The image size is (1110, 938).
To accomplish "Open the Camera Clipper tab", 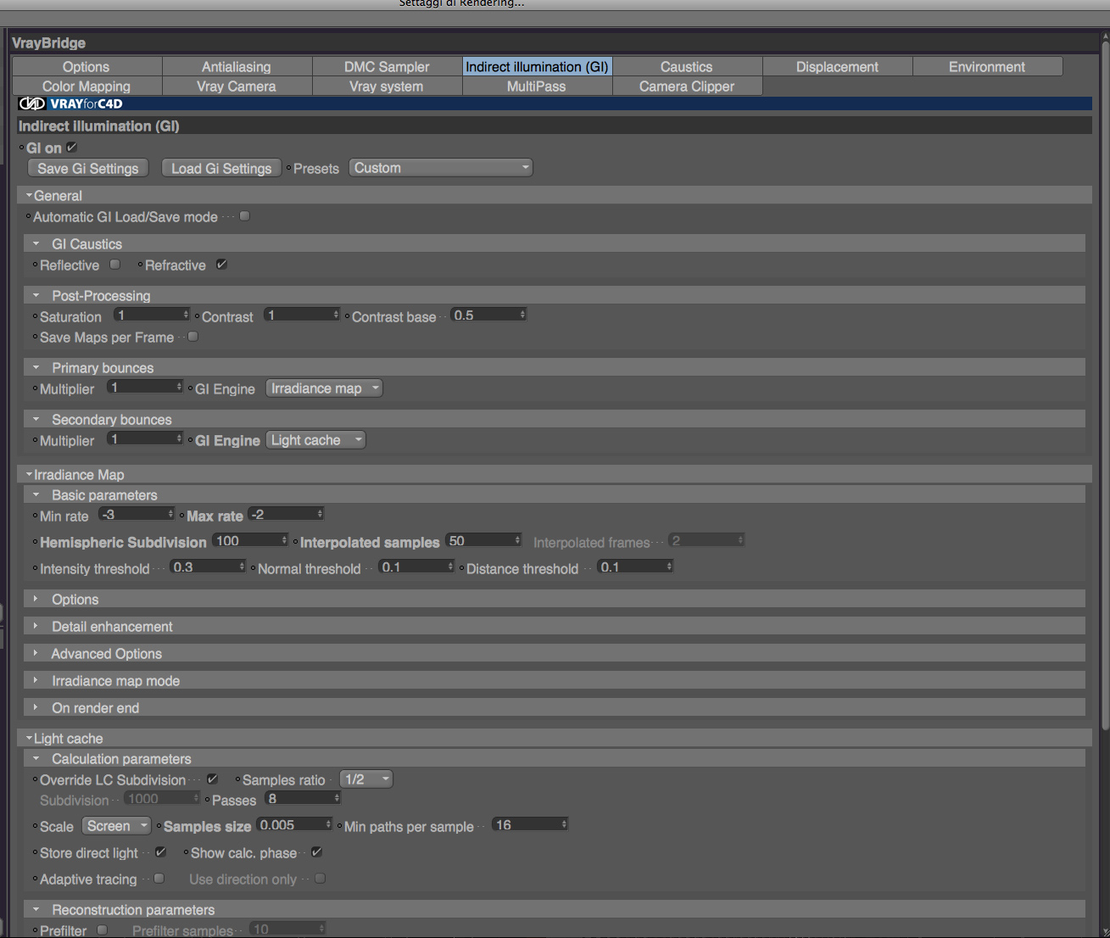I will tap(687, 86).
